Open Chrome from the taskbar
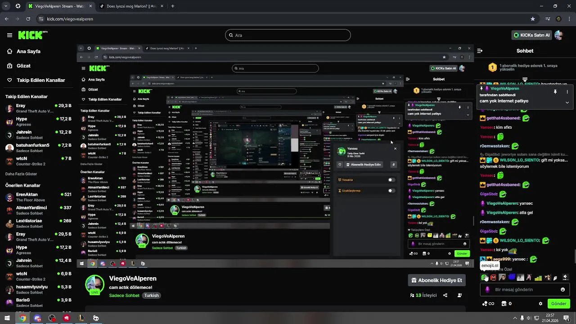Viewport: 576px width, 324px height. tap(22, 318)
